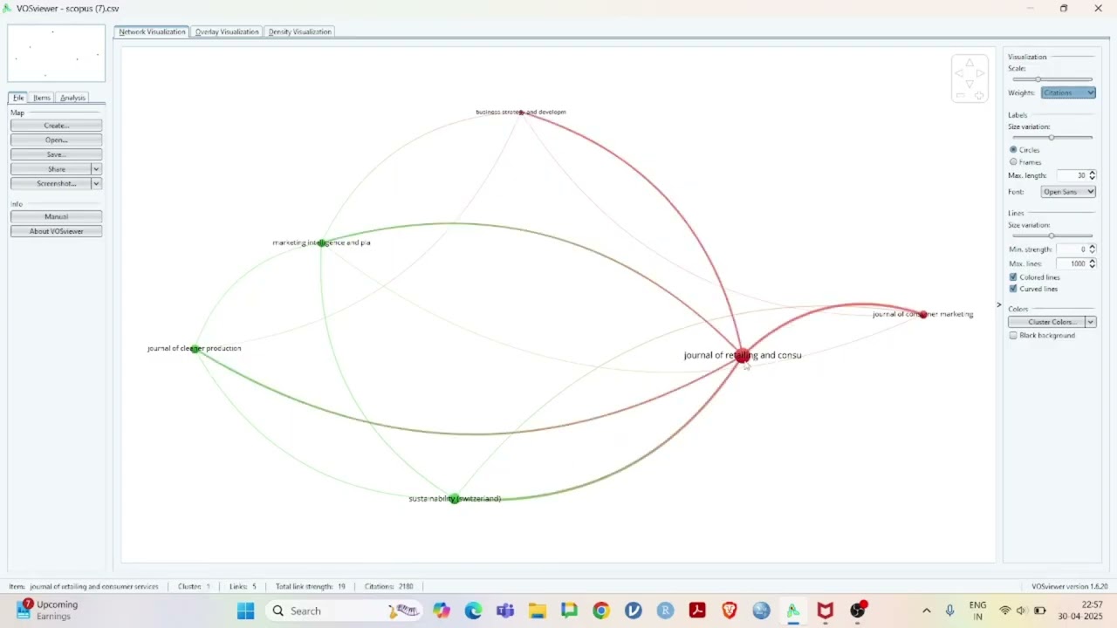
Task: Select the Frames label option
Action: (x=1013, y=162)
